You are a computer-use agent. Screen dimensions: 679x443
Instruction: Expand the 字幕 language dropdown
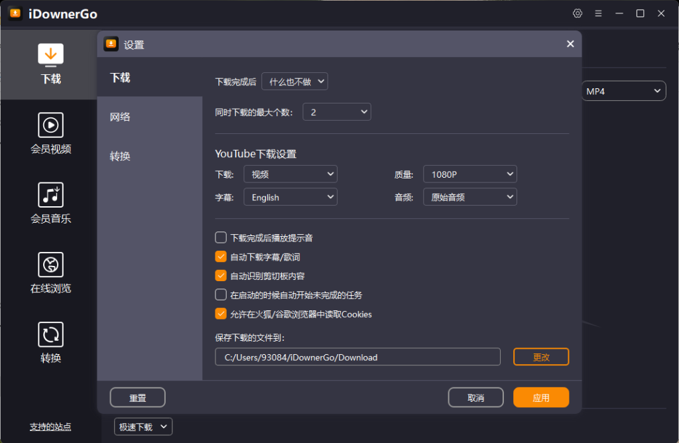(290, 196)
